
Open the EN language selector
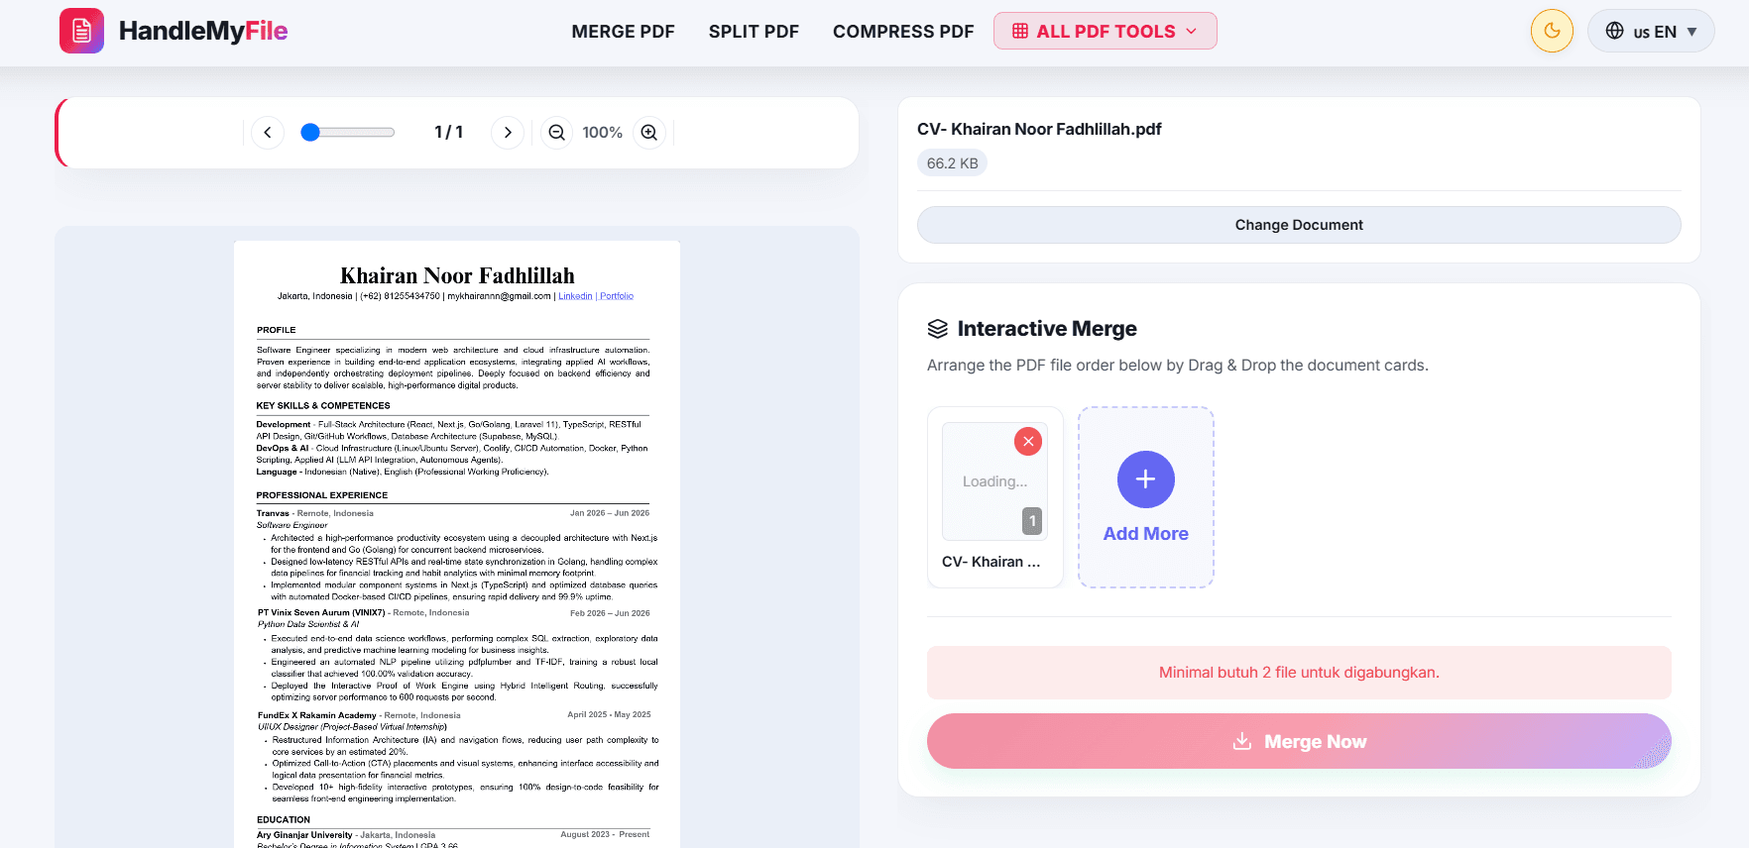tap(1651, 31)
